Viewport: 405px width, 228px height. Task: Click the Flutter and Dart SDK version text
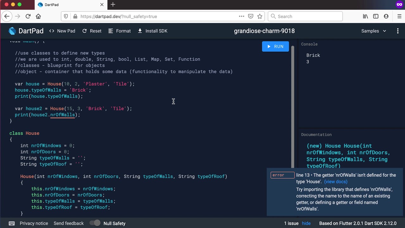358,223
